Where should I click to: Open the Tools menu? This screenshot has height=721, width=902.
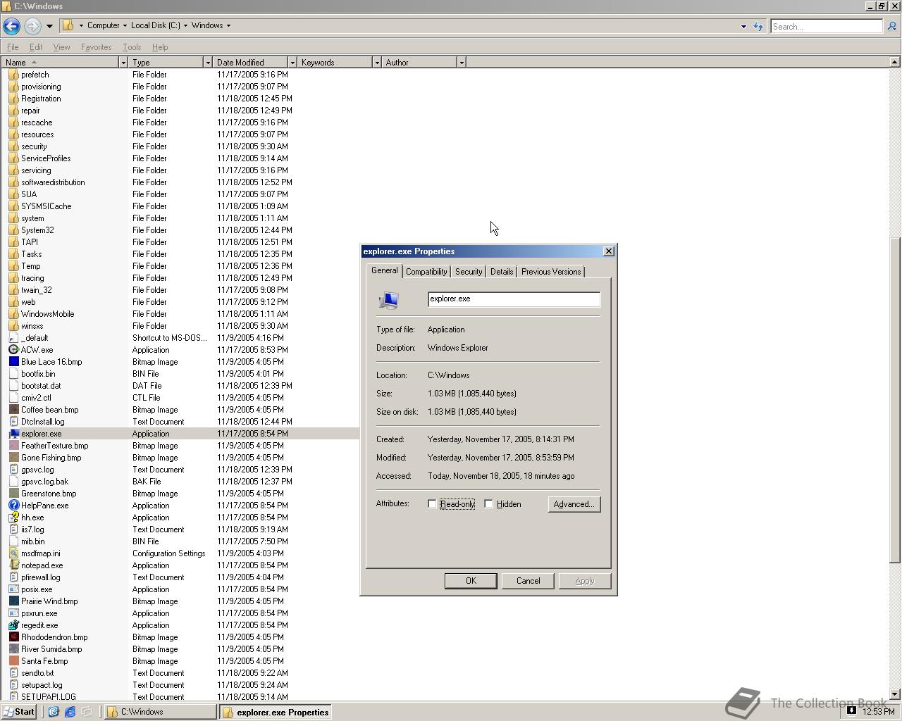coord(132,47)
